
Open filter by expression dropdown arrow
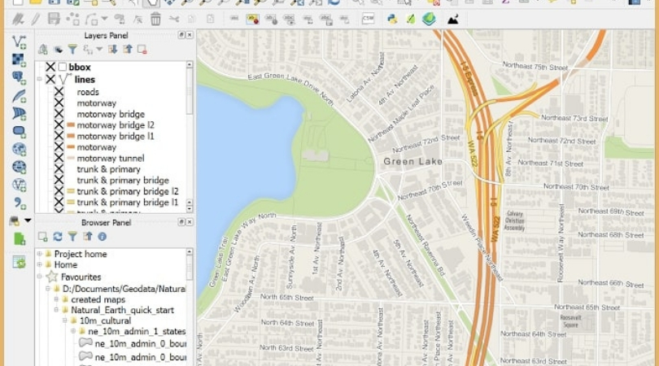(x=99, y=50)
